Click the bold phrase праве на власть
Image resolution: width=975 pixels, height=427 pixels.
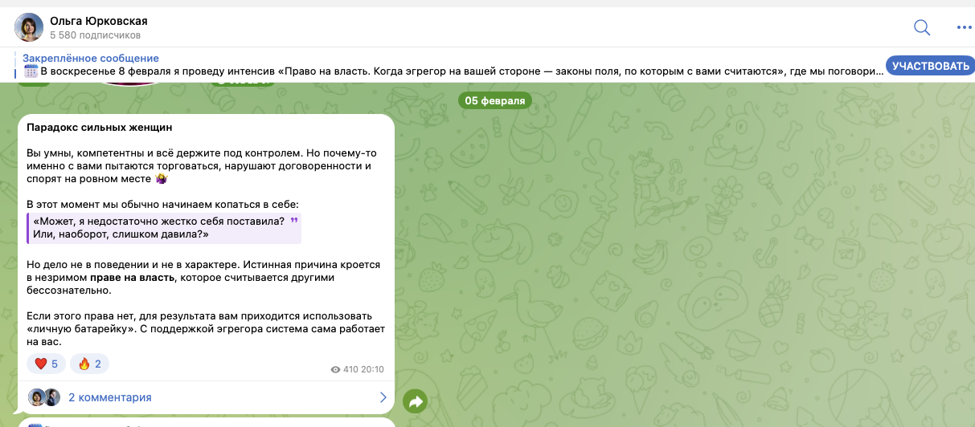tap(132, 278)
